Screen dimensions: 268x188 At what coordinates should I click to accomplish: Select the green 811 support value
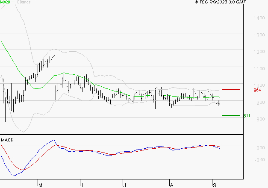(247, 116)
